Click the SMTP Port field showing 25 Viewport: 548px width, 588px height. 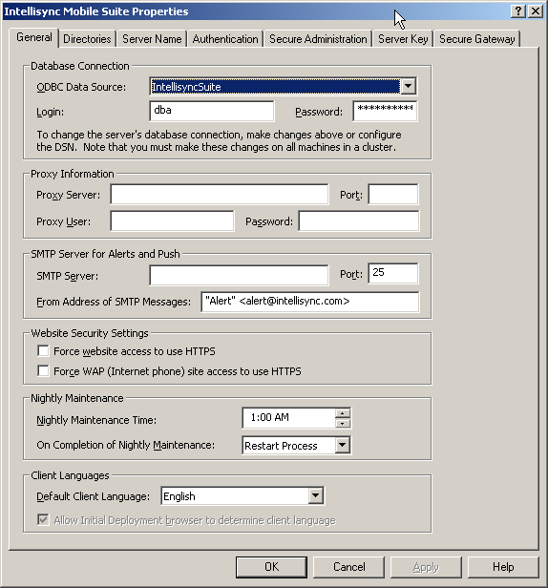click(x=393, y=273)
